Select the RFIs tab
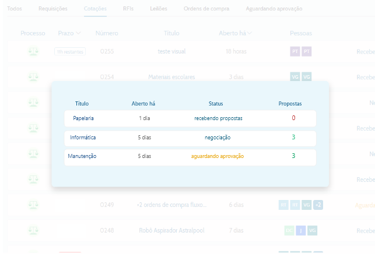 128,9
